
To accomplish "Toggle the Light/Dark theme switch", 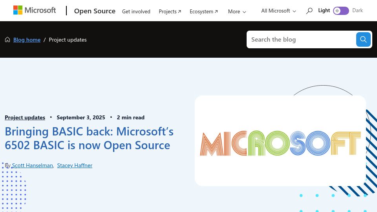I will (x=341, y=11).
